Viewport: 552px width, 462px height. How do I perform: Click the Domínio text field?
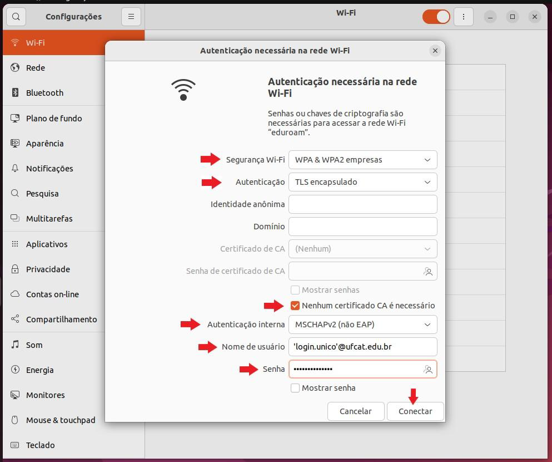(363, 227)
